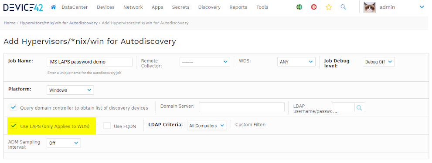Open the WDS dropdown showing ANY

[296, 62]
